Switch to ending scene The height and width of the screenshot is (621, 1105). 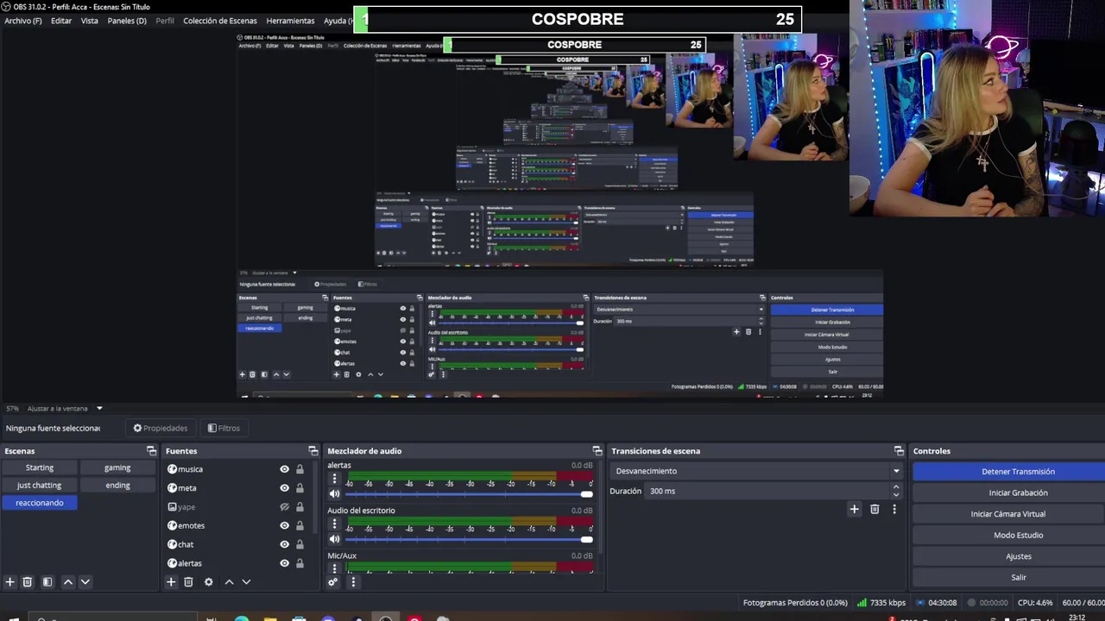(117, 485)
